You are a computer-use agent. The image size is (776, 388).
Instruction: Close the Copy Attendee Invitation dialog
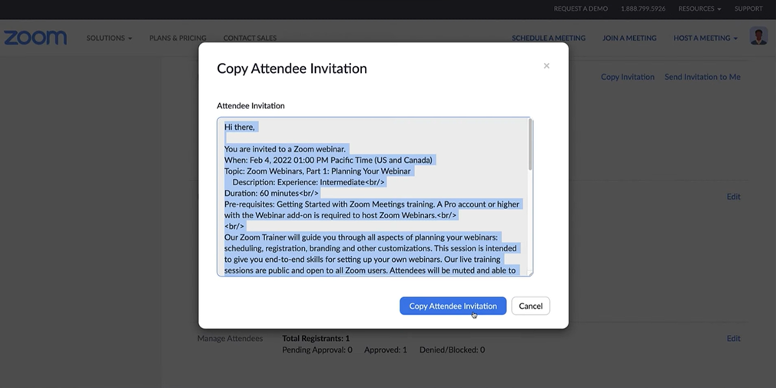(x=546, y=66)
